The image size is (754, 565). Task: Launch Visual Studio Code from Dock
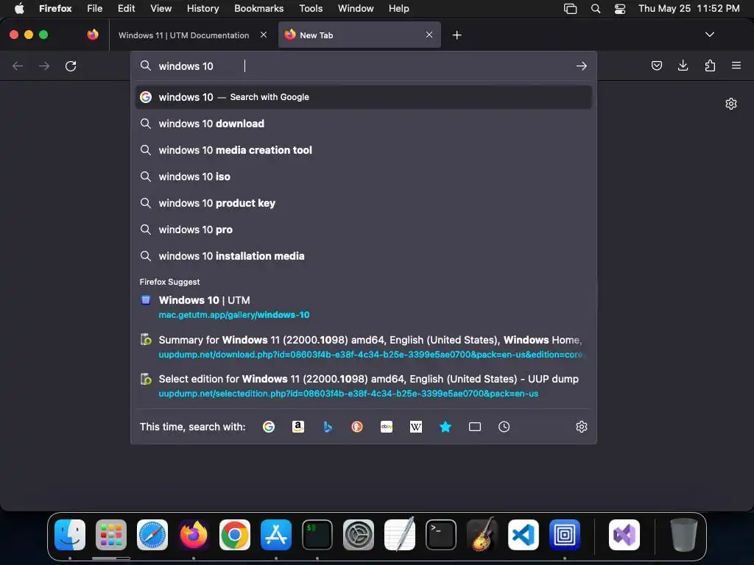point(524,535)
